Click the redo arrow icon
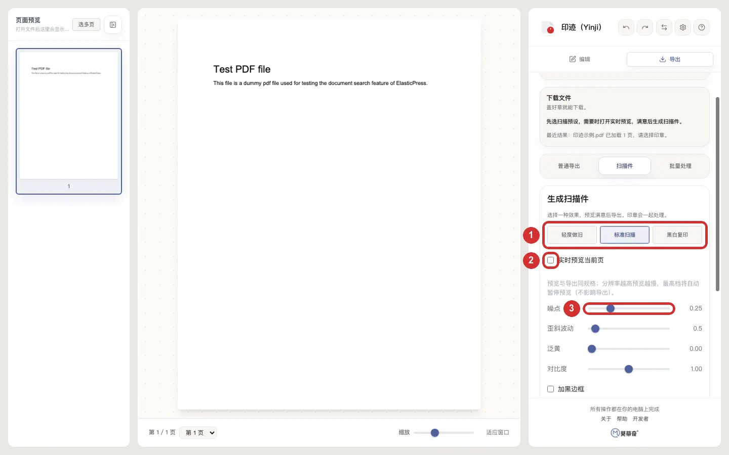Image resolution: width=729 pixels, height=455 pixels. tap(645, 27)
